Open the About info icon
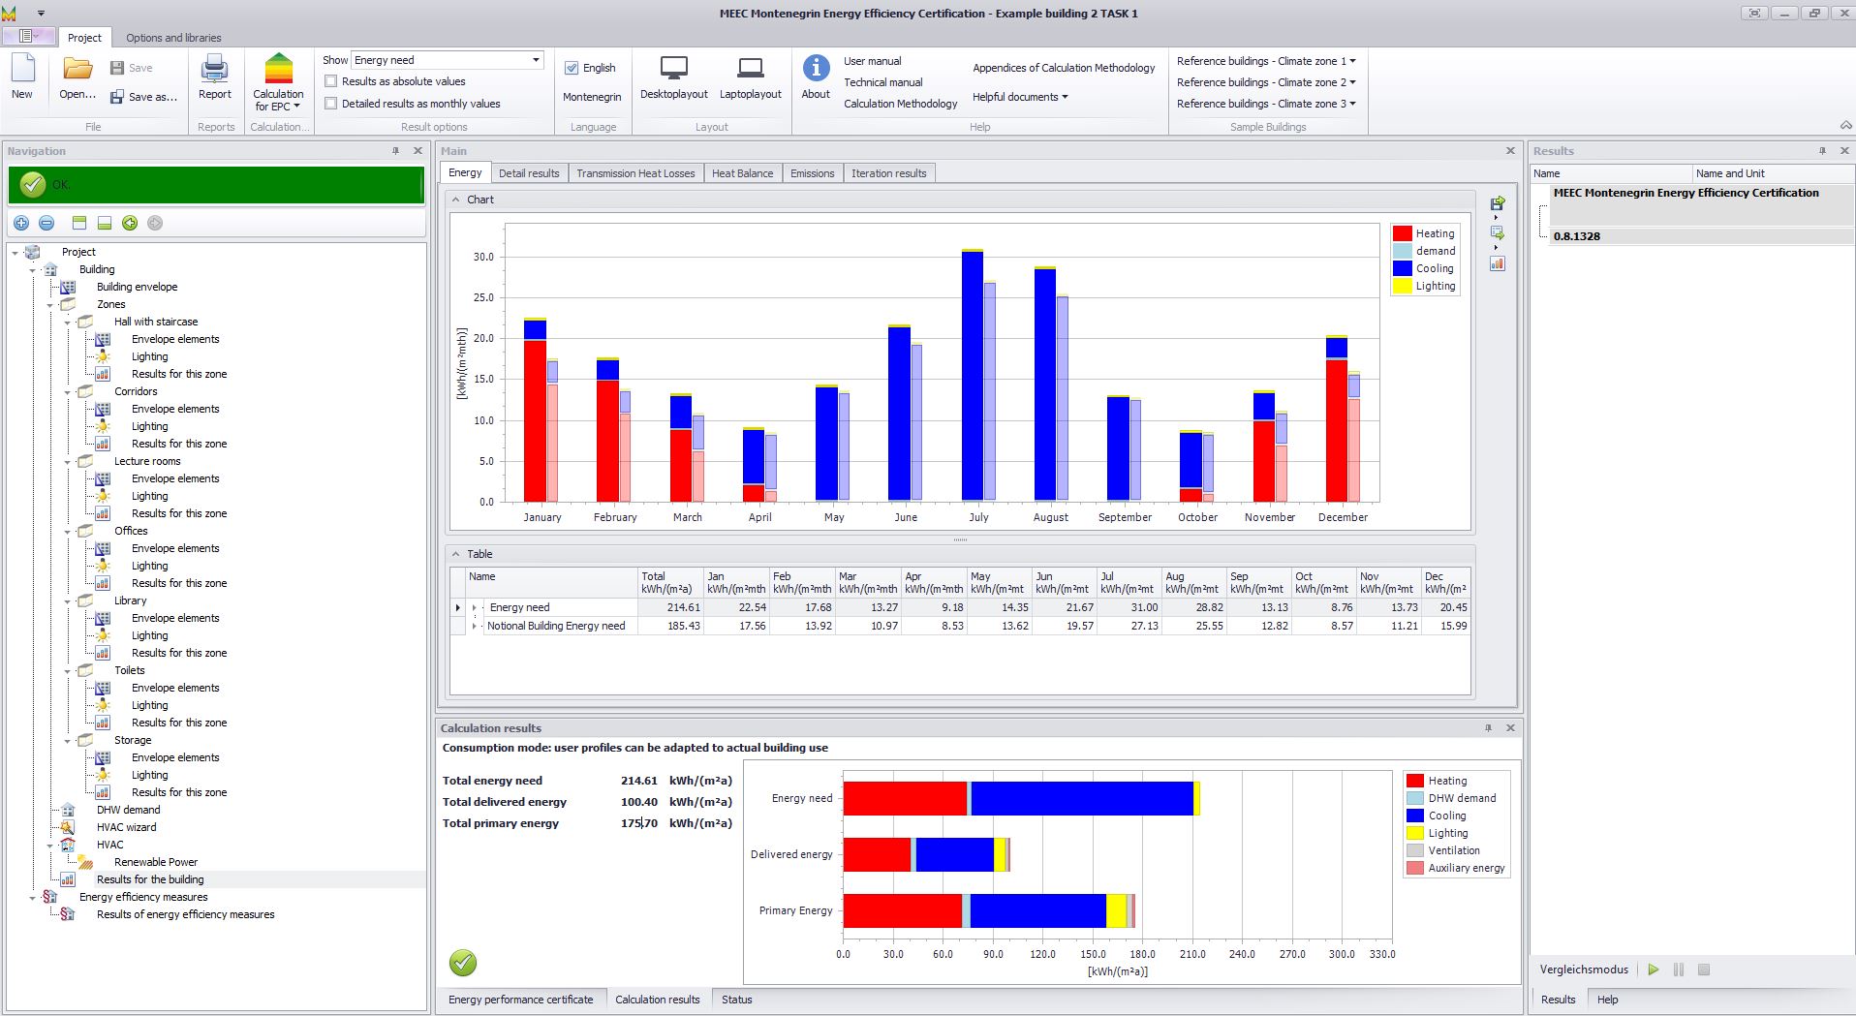The height and width of the screenshot is (1016, 1856). (816, 77)
